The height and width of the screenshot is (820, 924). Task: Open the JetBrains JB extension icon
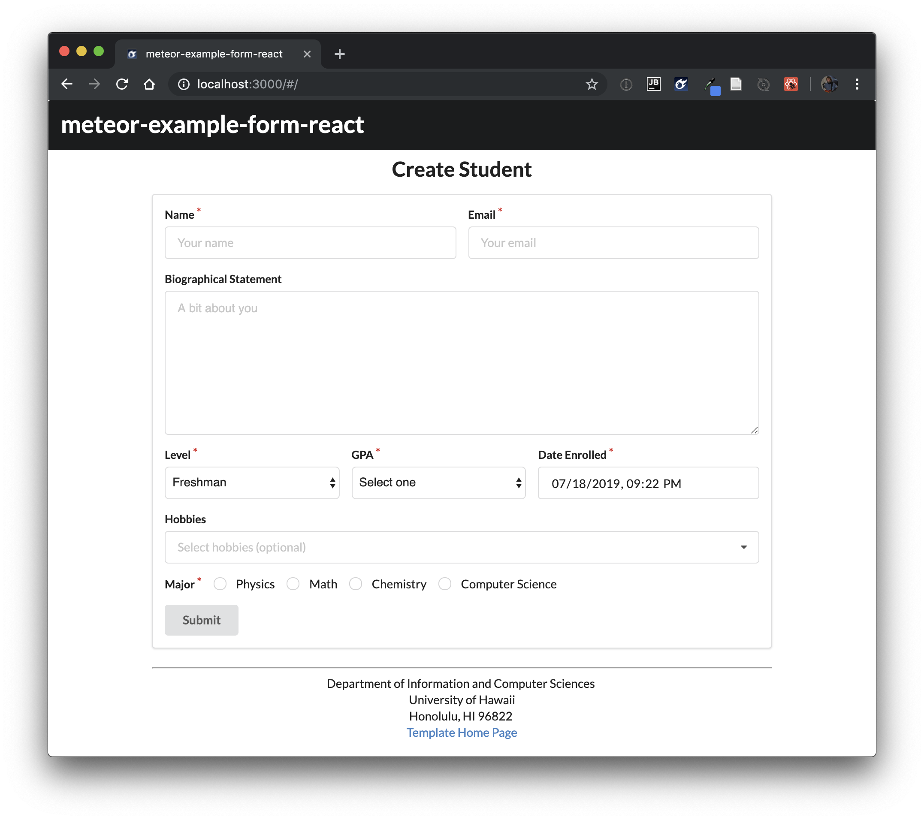pos(654,84)
